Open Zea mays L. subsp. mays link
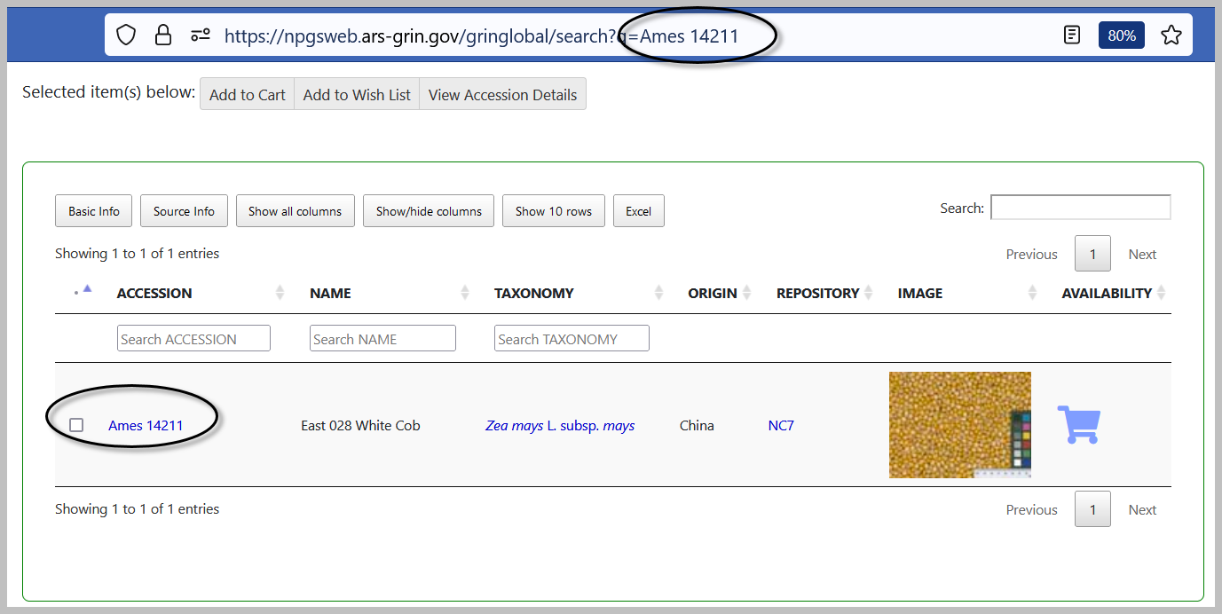Screen dimensions: 1222x614 560,425
